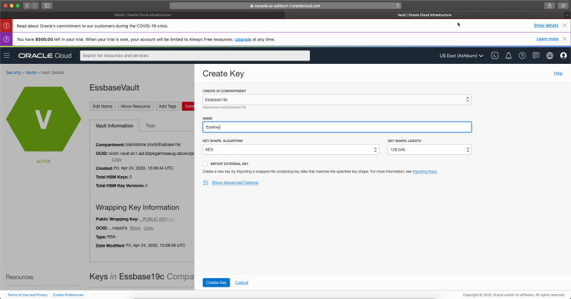
Task: Open the Key Shape Algorithm dropdown
Action: click(290, 149)
